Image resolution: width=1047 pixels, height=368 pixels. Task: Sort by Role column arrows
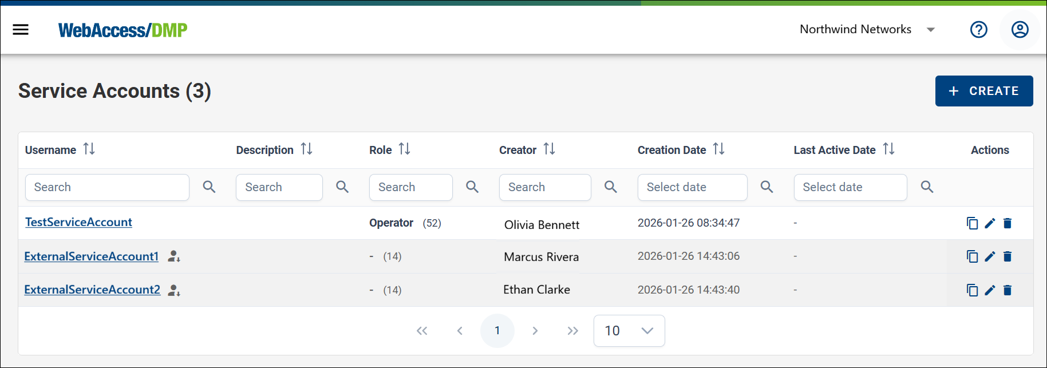pyautogui.click(x=405, y=149)
